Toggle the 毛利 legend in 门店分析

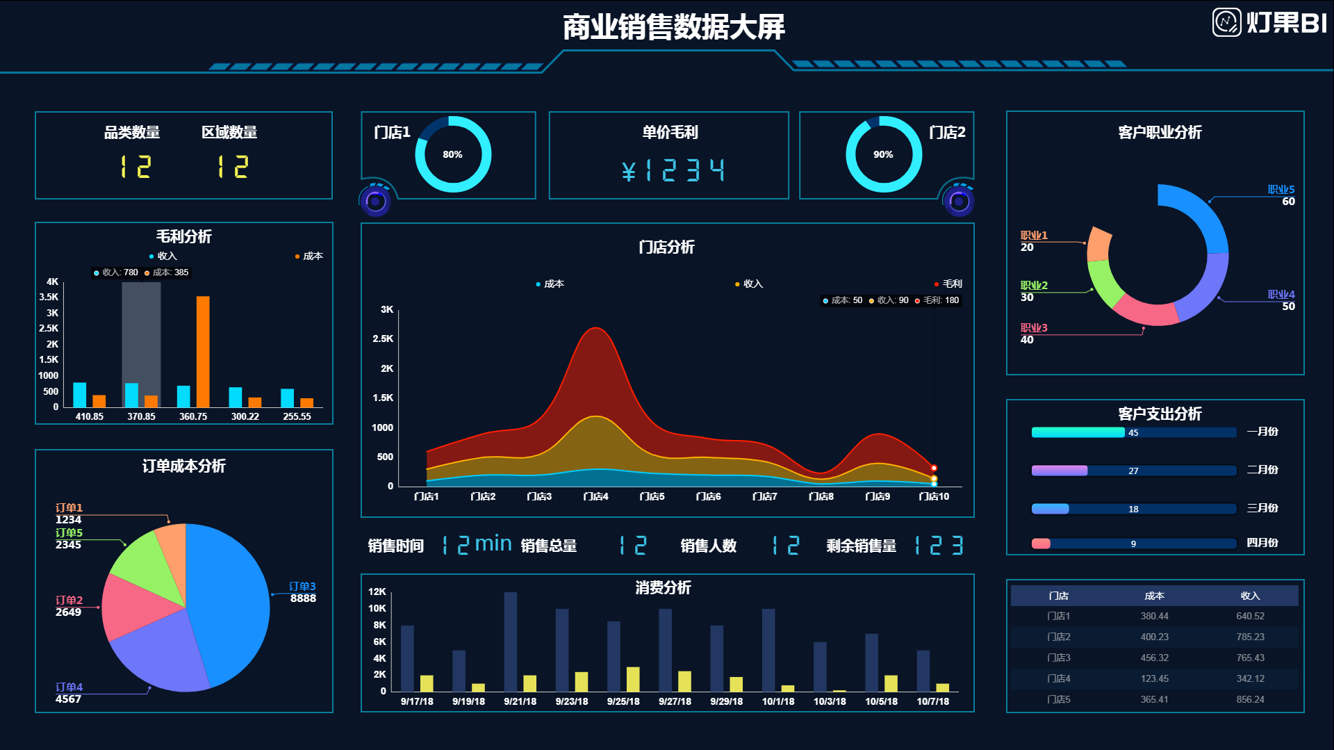click(948, 284)
